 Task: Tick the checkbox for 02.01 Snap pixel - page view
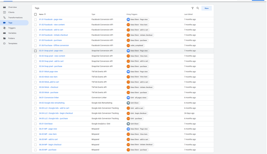(x=35, y=51)
